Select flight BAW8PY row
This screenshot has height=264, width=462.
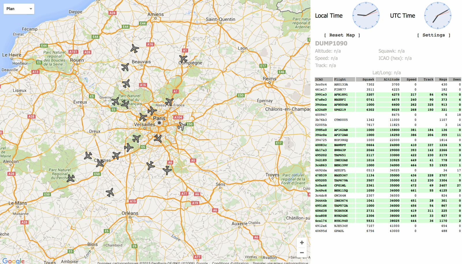pyautogui.click(x=388, y=145)
